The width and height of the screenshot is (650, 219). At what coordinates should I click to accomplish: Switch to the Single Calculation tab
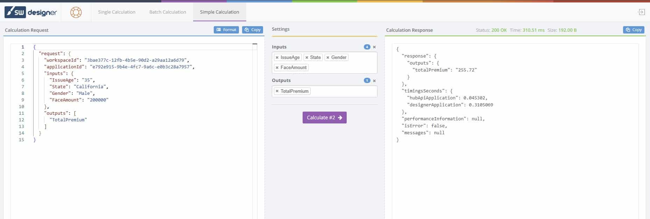[x=116, y=12]
